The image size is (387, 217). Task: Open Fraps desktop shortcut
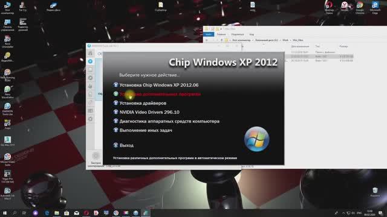[7, 124]
